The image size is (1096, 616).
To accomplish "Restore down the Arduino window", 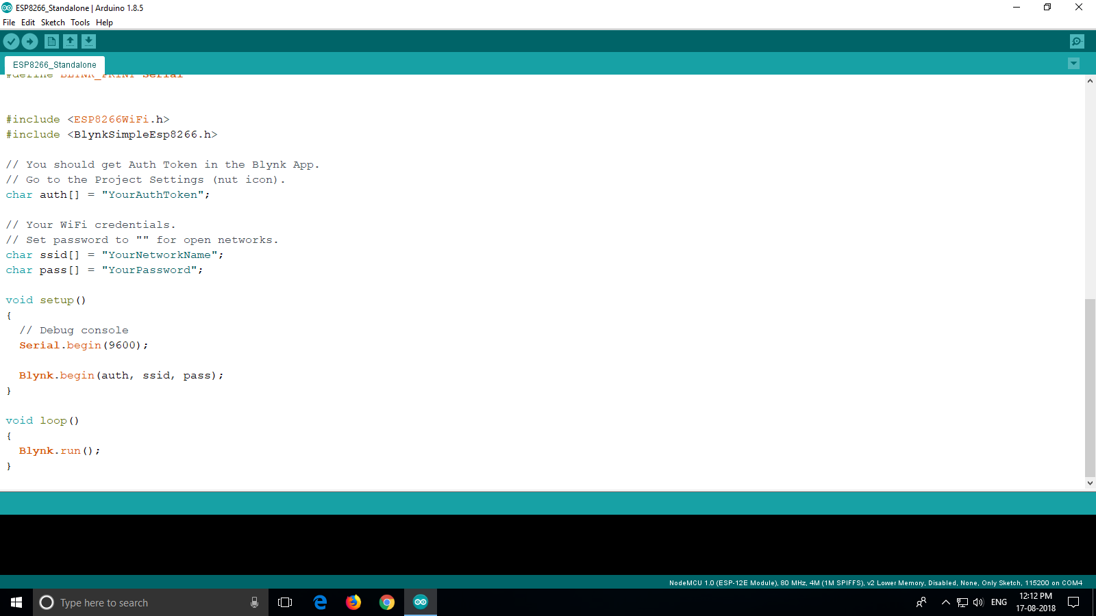I will coord(1047,8).
